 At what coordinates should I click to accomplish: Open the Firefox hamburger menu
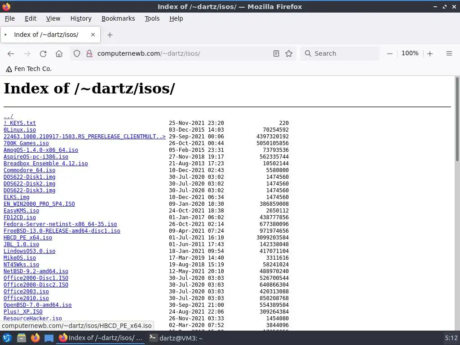pyautogui.click(x=449, y=53)
